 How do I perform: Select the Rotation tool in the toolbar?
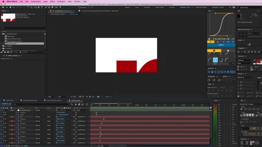coord(28,7)
